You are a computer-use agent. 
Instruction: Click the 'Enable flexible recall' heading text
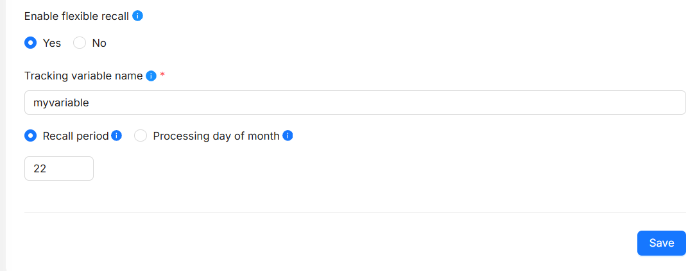click(x=76, y=15)
